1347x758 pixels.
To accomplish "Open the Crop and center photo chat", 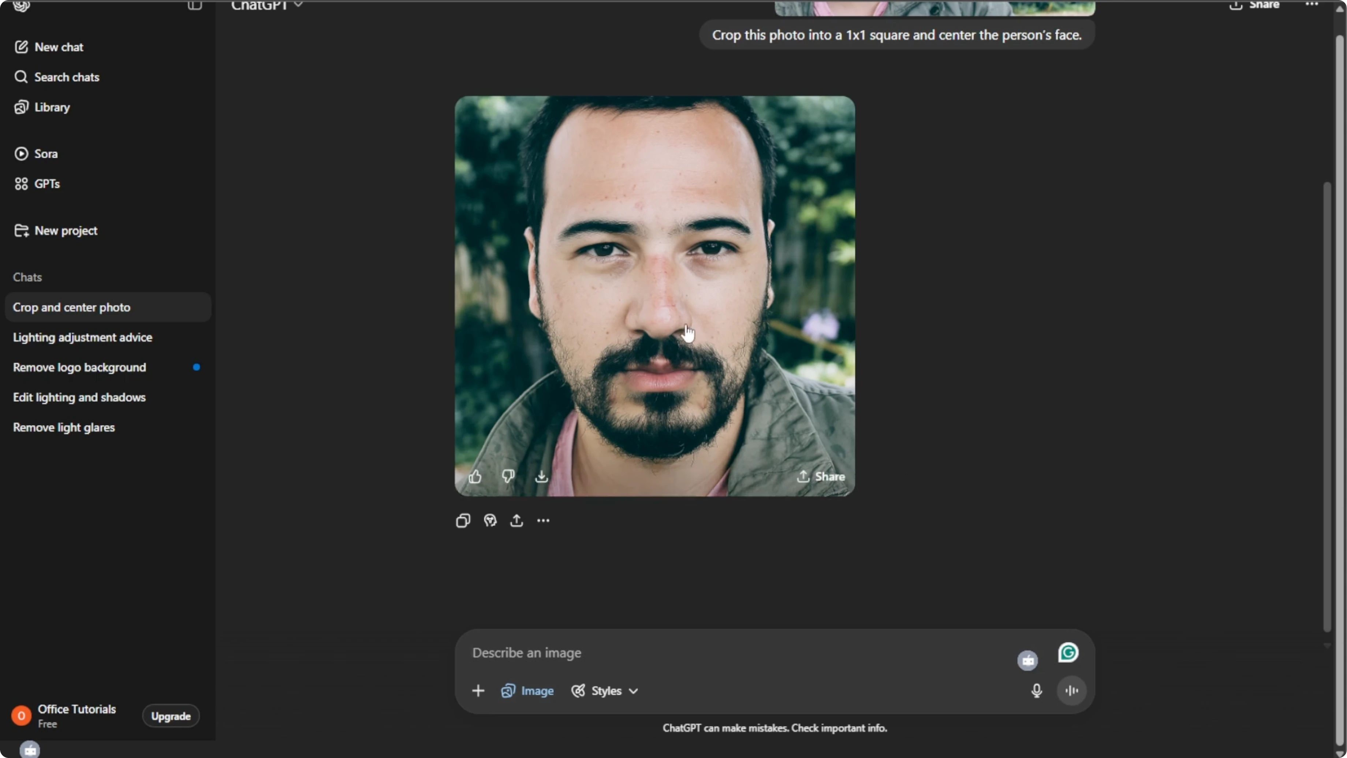I will pos(108,307).
